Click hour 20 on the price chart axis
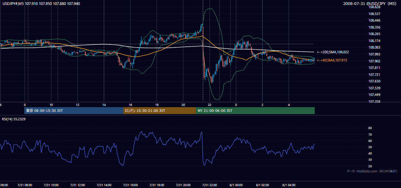This screenshot has height=188, width=401. click(x=183, y=105)
